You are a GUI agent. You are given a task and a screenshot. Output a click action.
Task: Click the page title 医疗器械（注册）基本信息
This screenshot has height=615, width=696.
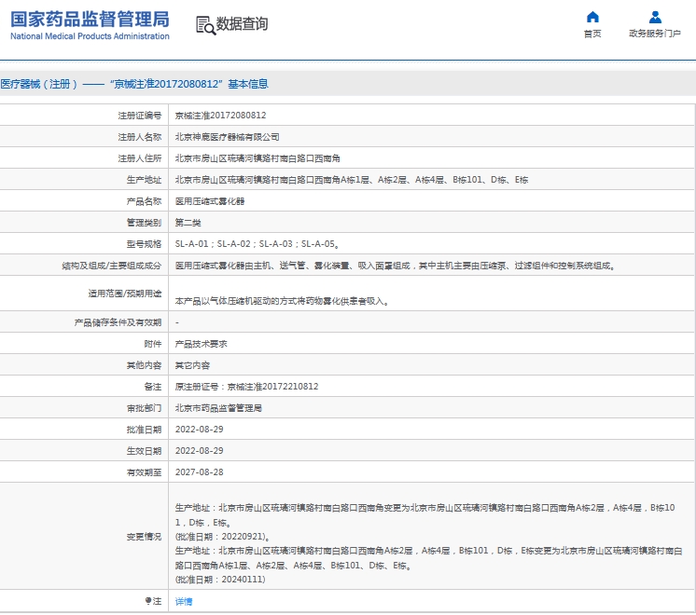tap(134, 84)
